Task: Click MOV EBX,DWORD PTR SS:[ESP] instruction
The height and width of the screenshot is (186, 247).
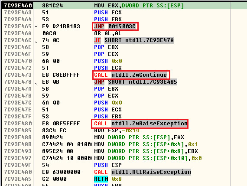Action: (139, 6)
